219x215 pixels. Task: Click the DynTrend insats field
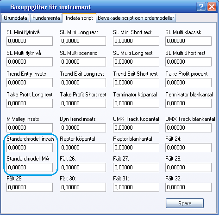pos(83,128)
